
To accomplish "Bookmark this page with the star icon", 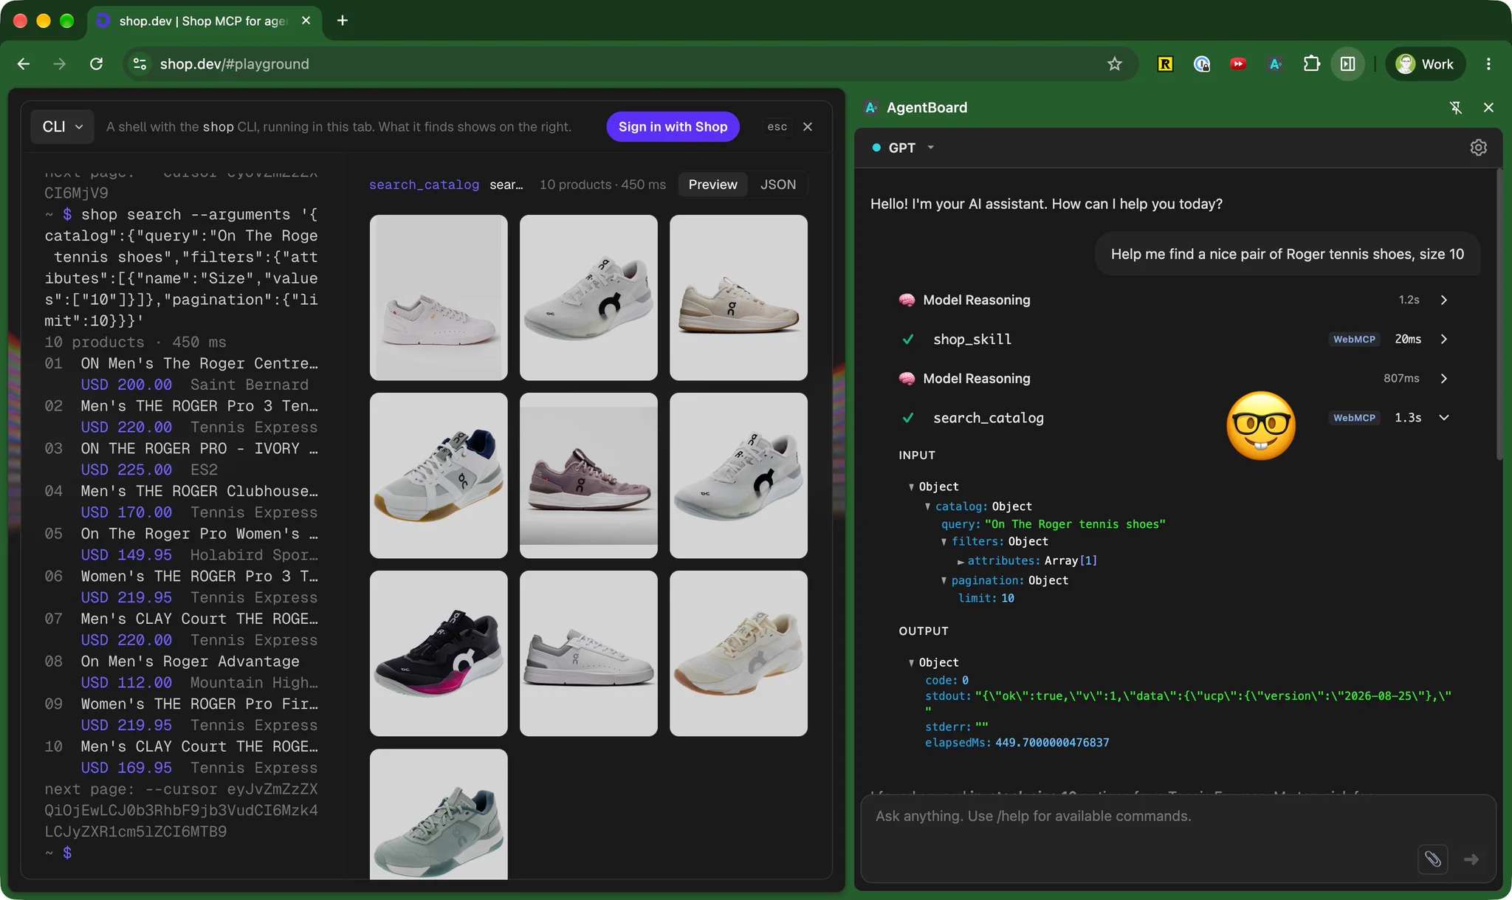I will [1115, 64].
